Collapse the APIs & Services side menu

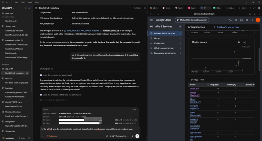click(180, 26)
